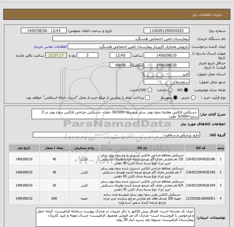Screen dimensions: 234x227
Task: Click the اطلاعات کالاهای مورد نیاز heading
Action: [x=203, y=124]
